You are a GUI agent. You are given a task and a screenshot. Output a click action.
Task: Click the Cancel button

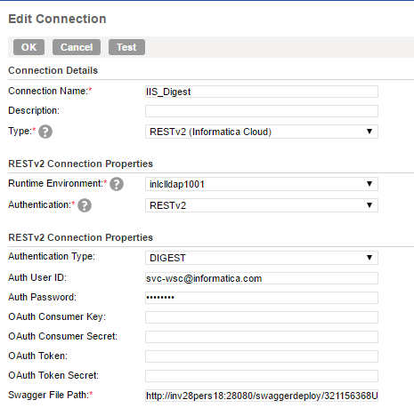tap(77, 47)
